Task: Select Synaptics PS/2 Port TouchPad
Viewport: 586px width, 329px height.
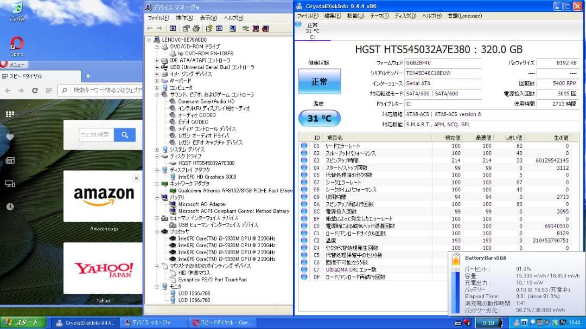Action: click(x=212, y=280)
